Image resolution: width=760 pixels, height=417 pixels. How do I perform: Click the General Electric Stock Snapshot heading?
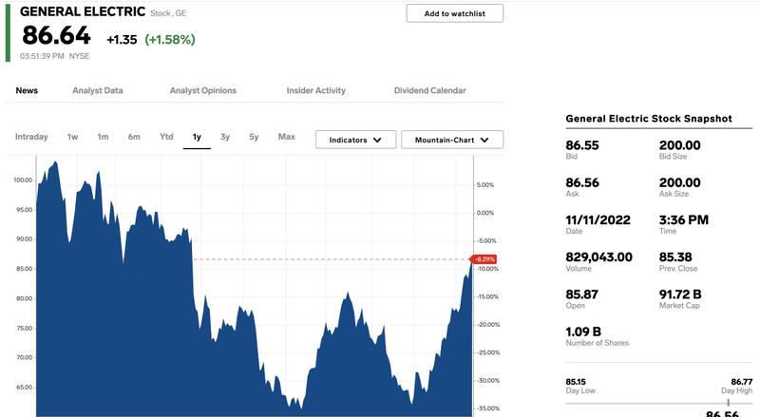(x=649, y=119)
